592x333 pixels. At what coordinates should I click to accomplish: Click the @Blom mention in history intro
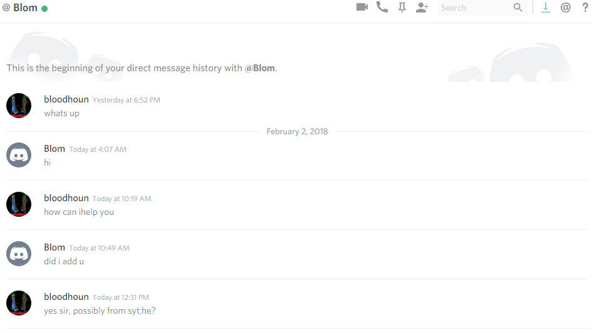tap(260, 68)
